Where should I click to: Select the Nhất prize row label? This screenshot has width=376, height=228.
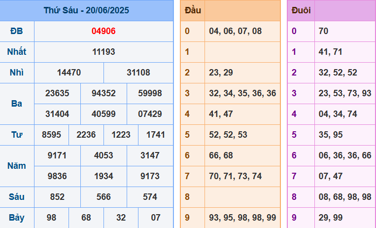(17, 52)
